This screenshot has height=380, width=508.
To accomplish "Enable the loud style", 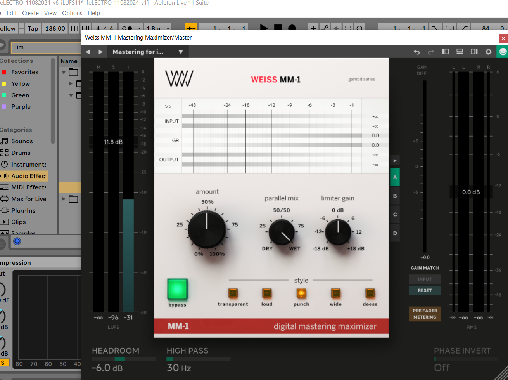I will 267,293.
